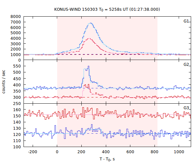Click the 450 tick label in G2
This screenshot has height=163, width=196.
pyautogui.click(x=17, y=79)
